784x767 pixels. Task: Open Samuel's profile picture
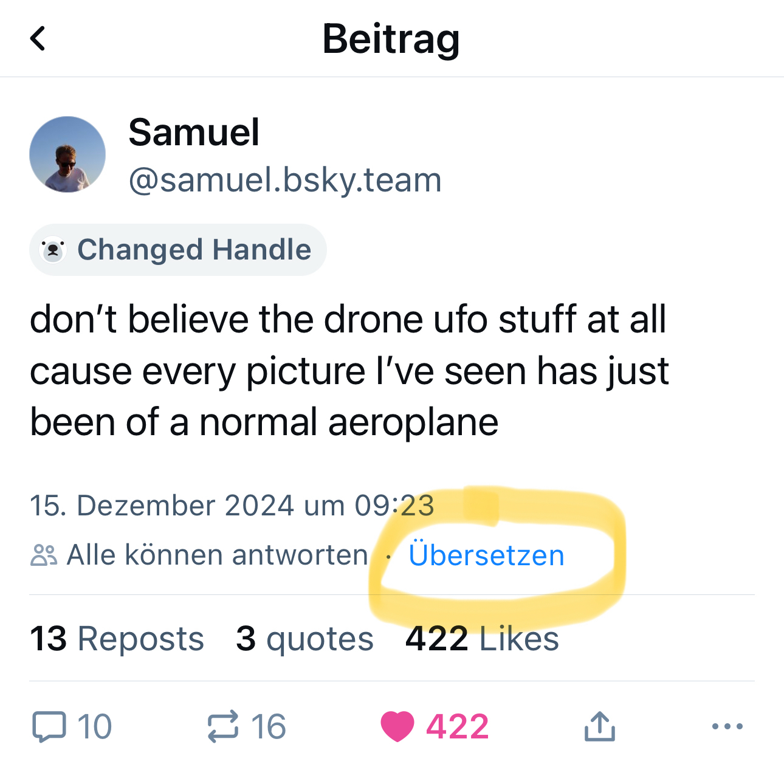[x=67, y=154]
